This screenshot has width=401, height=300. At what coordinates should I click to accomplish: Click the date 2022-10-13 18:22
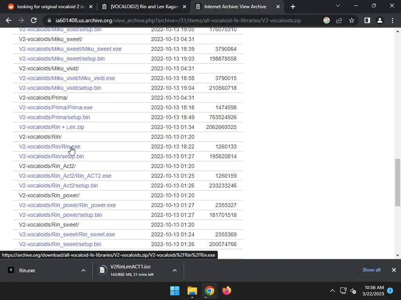coord(173,147)
